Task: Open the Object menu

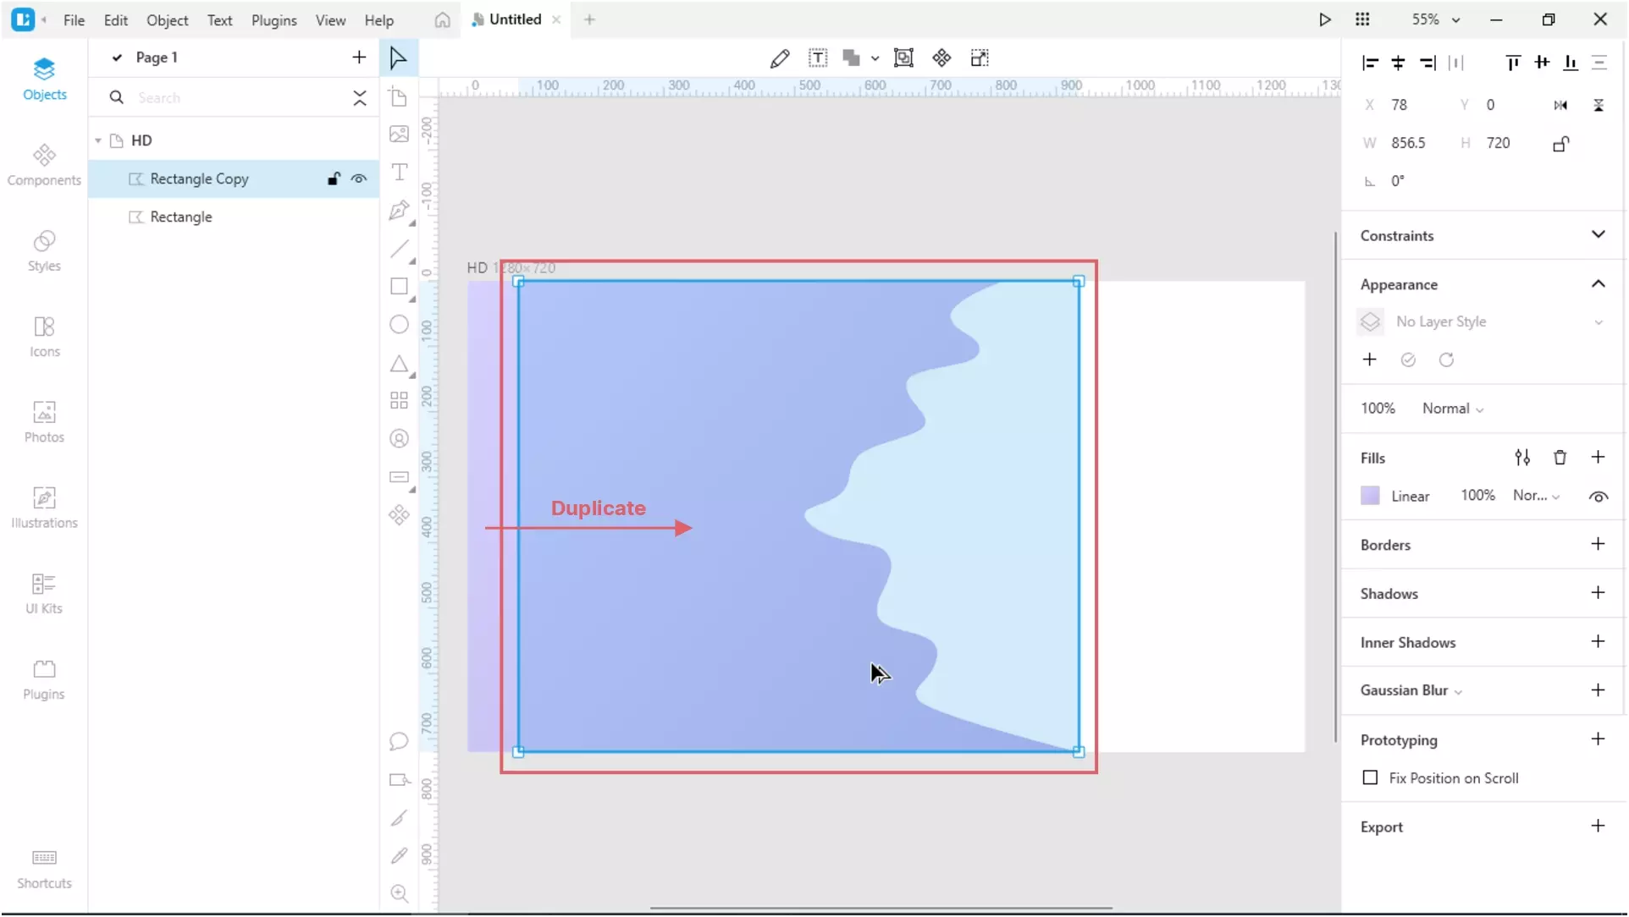Action: tap(167, 20)
